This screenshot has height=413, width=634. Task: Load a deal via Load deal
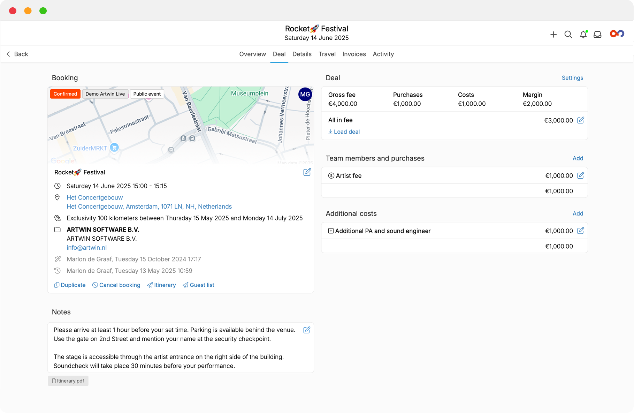tap(344, 132)
